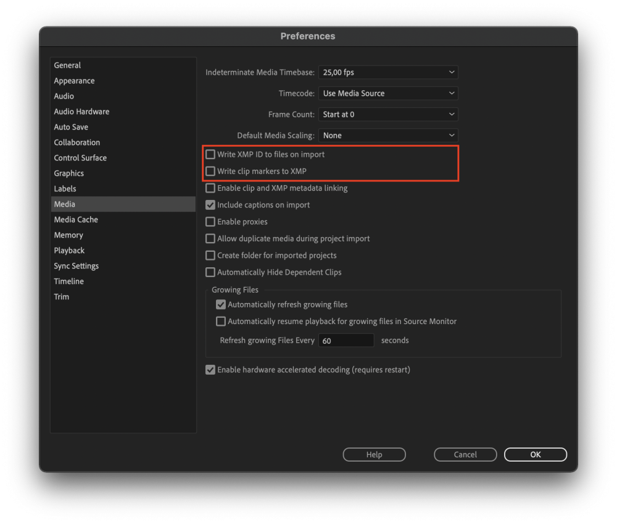The image size is (617, 524).
Task: Uncheck Include captions on import
Action: pos(211,205)
